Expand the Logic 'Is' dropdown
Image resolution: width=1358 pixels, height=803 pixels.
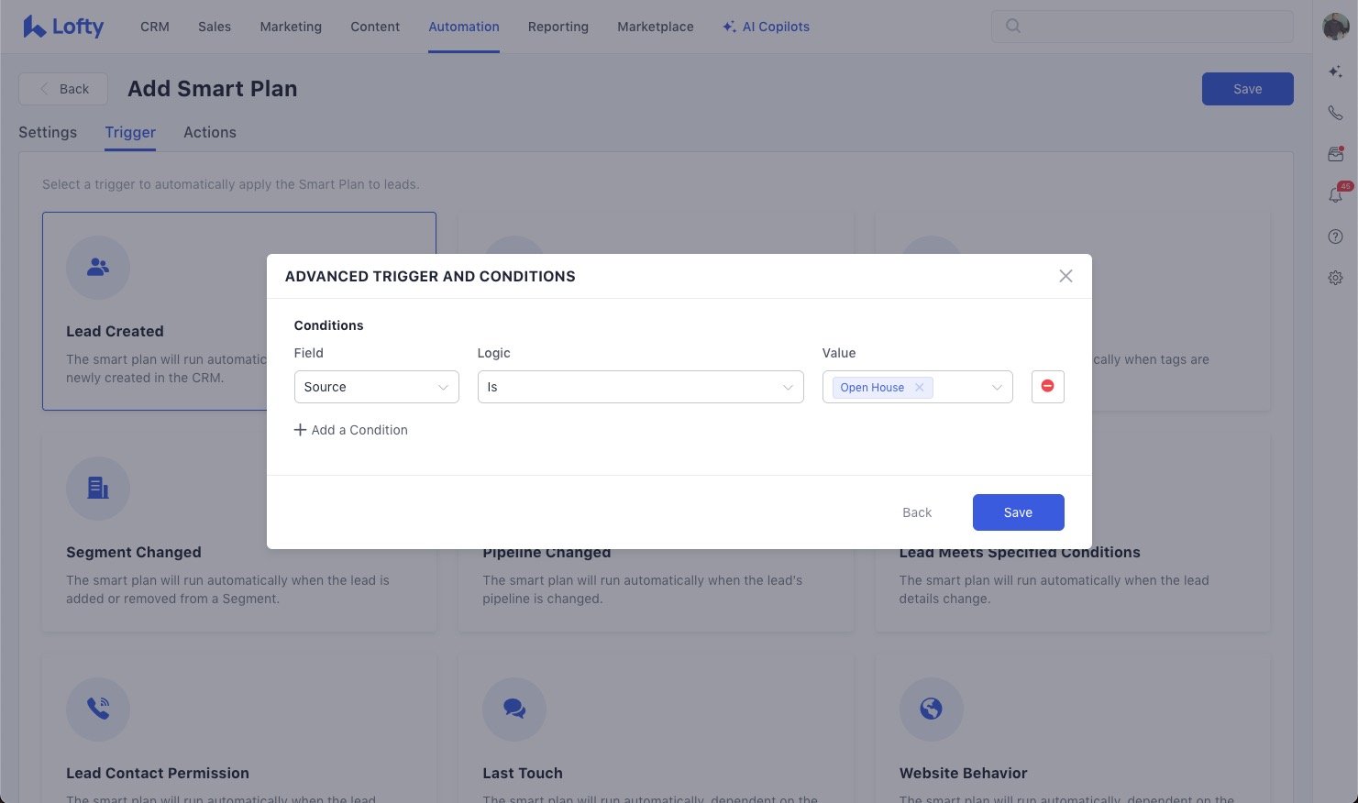pos(640,387)
